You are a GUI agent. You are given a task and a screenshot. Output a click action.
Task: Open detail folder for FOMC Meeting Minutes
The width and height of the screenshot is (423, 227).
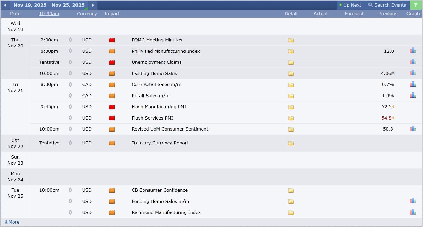coord(291,40)
